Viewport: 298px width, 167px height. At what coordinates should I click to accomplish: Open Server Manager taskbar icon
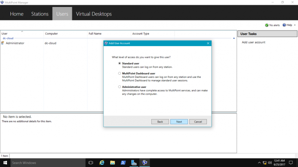134,163
